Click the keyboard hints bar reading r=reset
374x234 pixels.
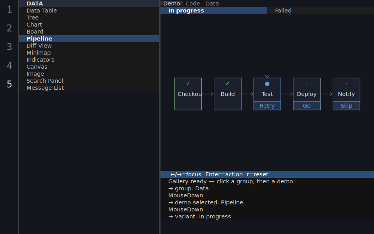click(267, 174)
